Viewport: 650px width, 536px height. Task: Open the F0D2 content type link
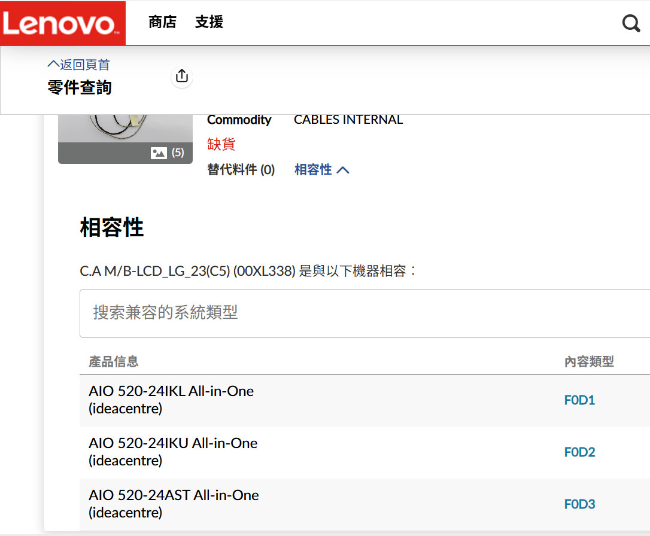[579, 452]
